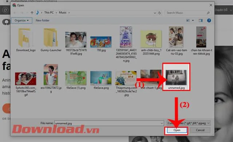Open the Gunny-Launcher folder
Image resolution: width=233 pixels, height=142 pixels.
[x=51, y=38]
